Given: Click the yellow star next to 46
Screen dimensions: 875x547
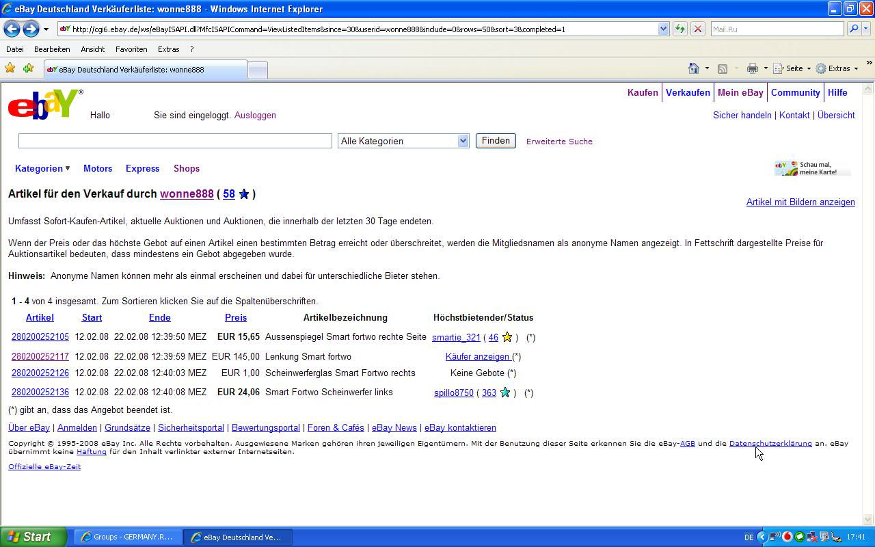Looking at the screenshot, I should [507, 337].
